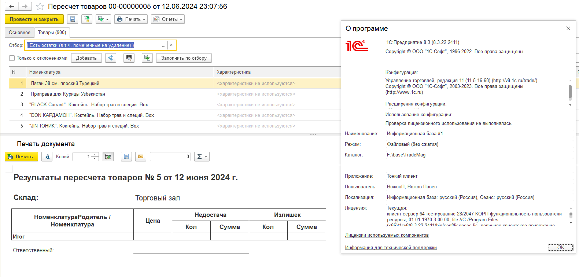Click OK in О программе dialog

tap(561, 247)
